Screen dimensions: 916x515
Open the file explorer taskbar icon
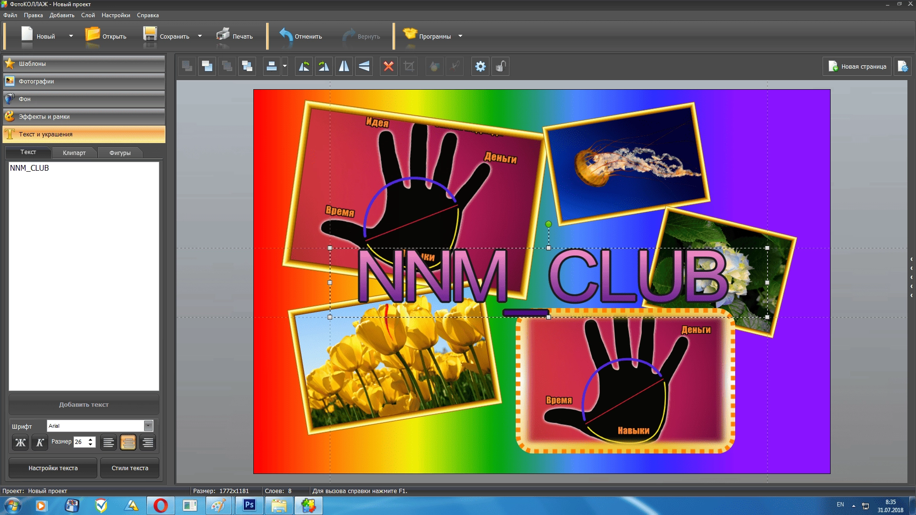[279, 505]
